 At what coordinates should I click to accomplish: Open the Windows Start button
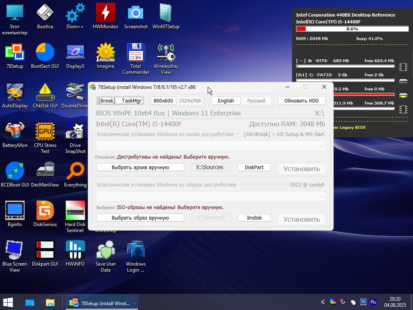8,302
